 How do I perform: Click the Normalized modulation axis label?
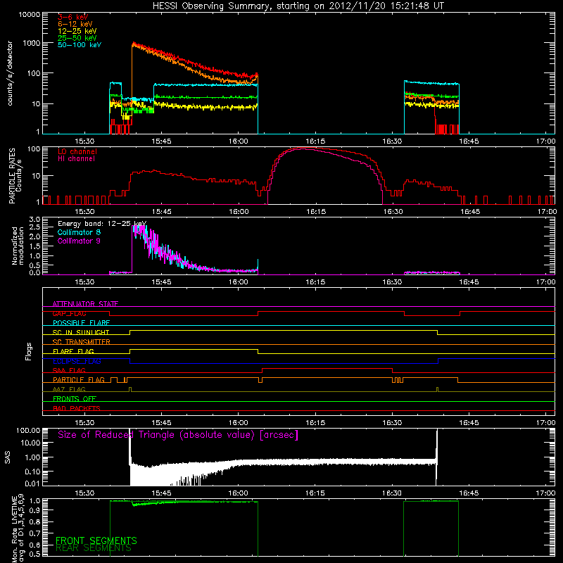pyautogui.click(x=18, y=246)
